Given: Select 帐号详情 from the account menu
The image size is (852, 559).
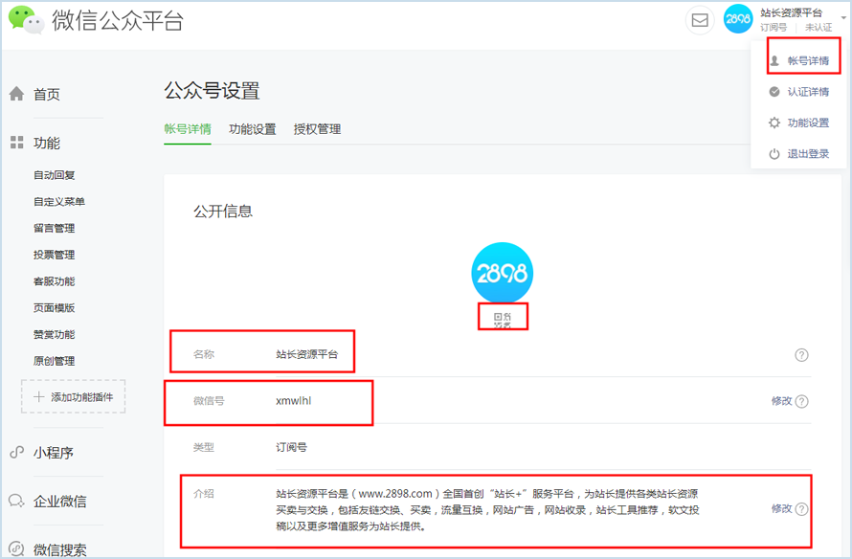Looking at the screenshot, I should pyautogui.click(x=807, y=61).
